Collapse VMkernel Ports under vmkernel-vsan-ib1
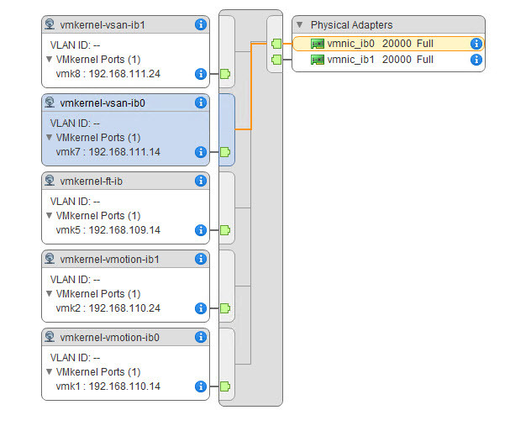The height and width of the screenshot is (431, 510). pos(49,60)
